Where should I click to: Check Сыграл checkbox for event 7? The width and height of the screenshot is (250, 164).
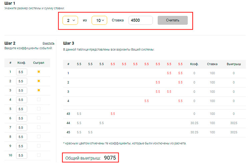click(x=39, y=127)
